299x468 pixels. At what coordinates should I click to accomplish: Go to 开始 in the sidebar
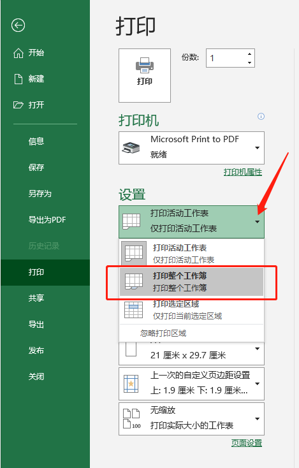tap(36, 53)
